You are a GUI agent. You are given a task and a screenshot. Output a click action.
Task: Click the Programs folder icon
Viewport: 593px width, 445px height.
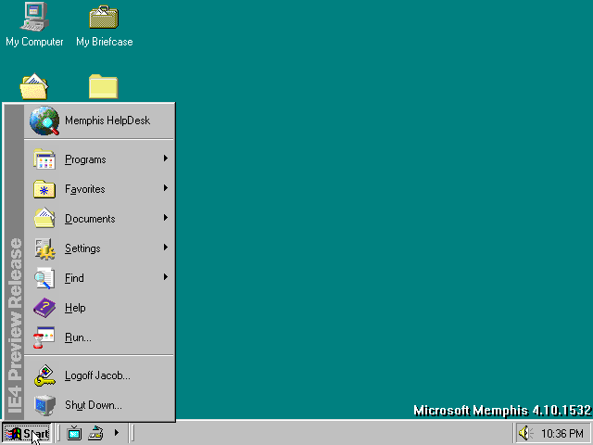(44, 159)
